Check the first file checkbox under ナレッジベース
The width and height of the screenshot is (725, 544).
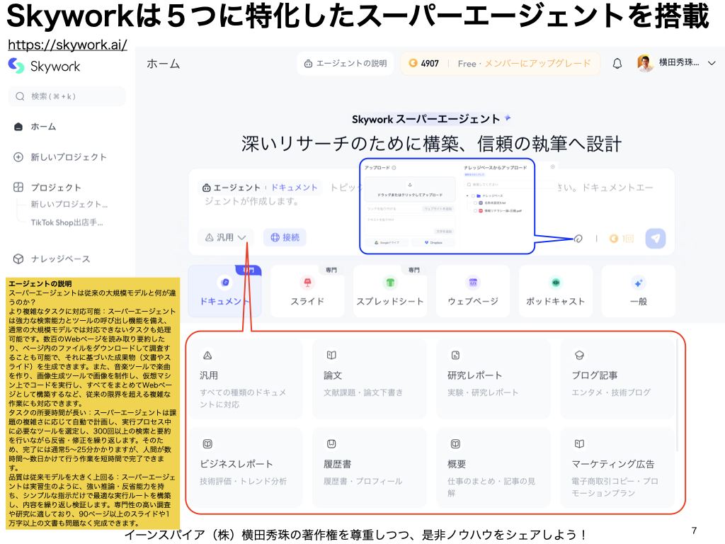(475, 203)
